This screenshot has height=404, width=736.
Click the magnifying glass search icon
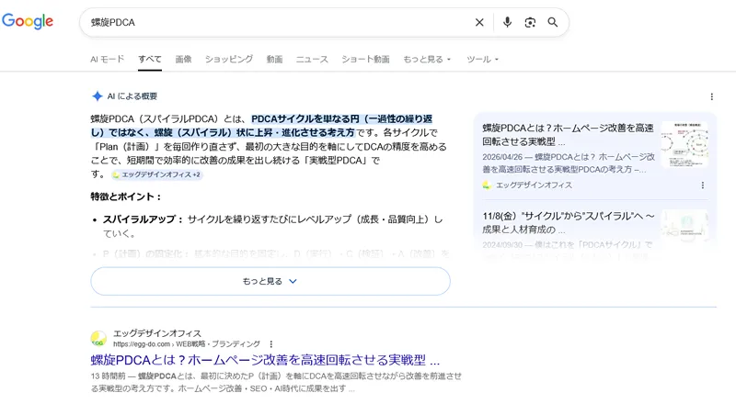[553, 22]
